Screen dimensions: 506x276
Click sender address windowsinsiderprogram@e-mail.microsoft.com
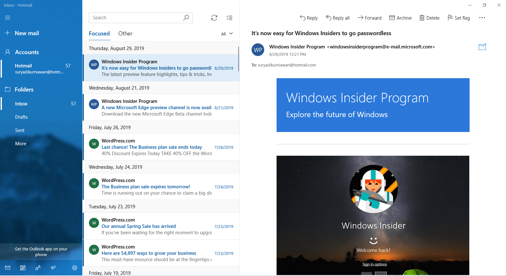click(x=381, y=47)
